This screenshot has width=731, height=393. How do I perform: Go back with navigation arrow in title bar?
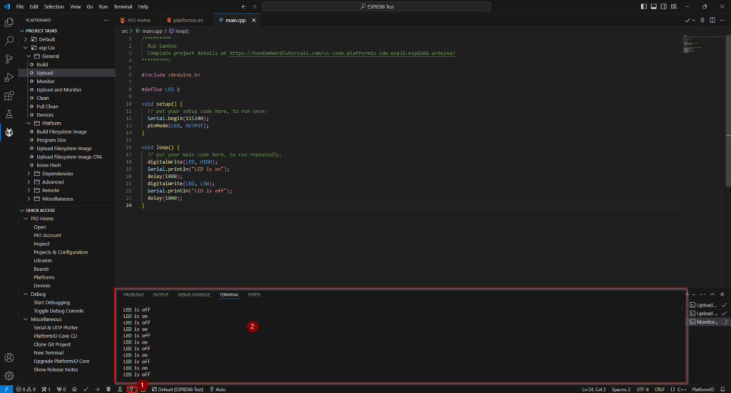(244, 6)
